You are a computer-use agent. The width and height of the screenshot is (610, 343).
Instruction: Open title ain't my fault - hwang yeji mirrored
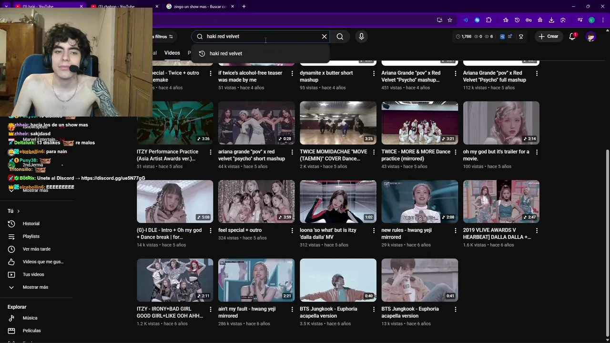click(247, 313)
